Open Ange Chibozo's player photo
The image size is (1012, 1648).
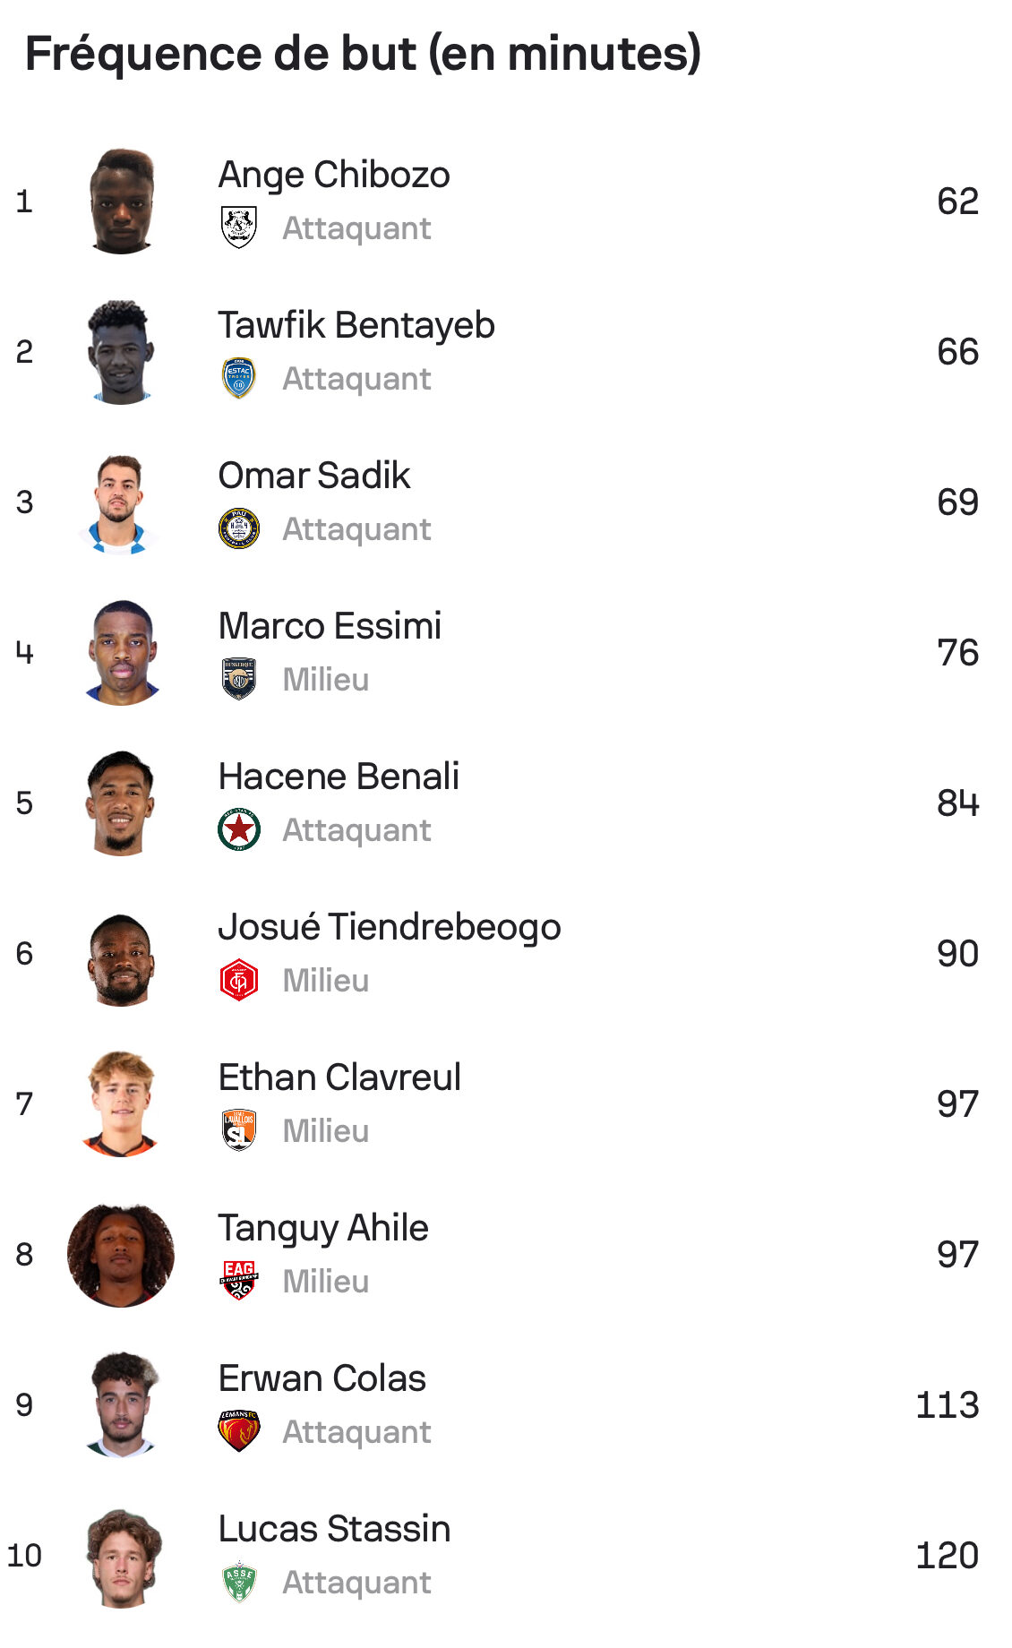point(122,202)
